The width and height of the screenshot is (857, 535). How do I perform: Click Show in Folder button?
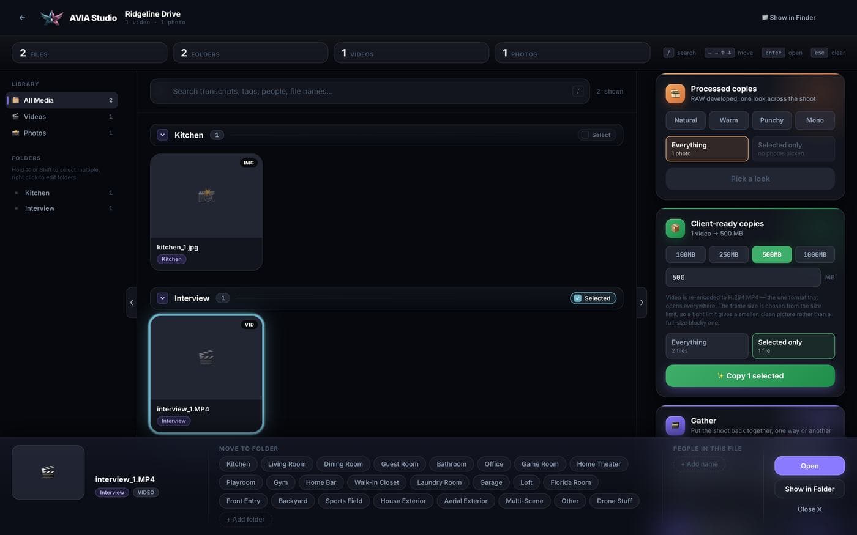[809, 489]
